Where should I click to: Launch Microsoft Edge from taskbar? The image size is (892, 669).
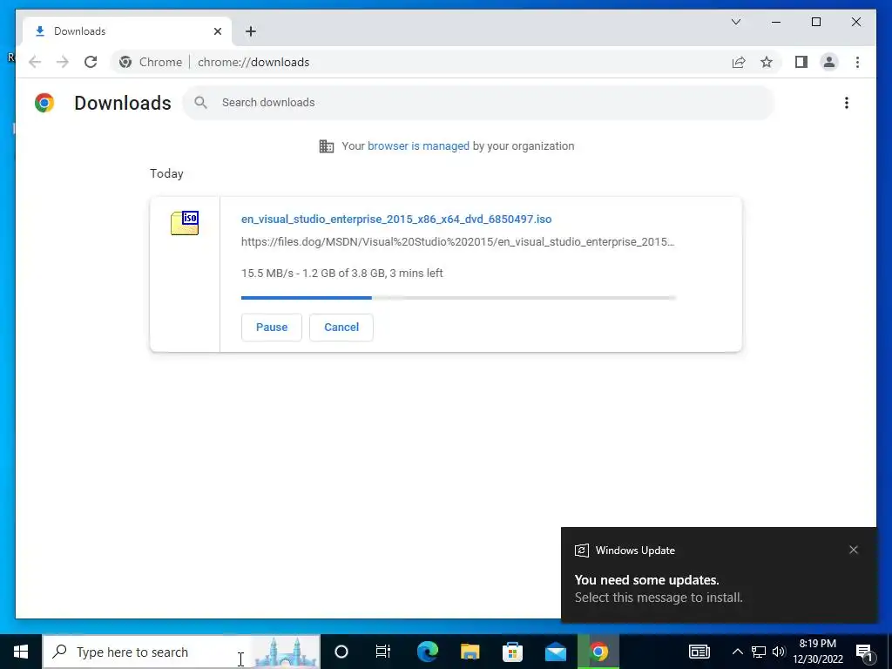(x=427, y=652)
